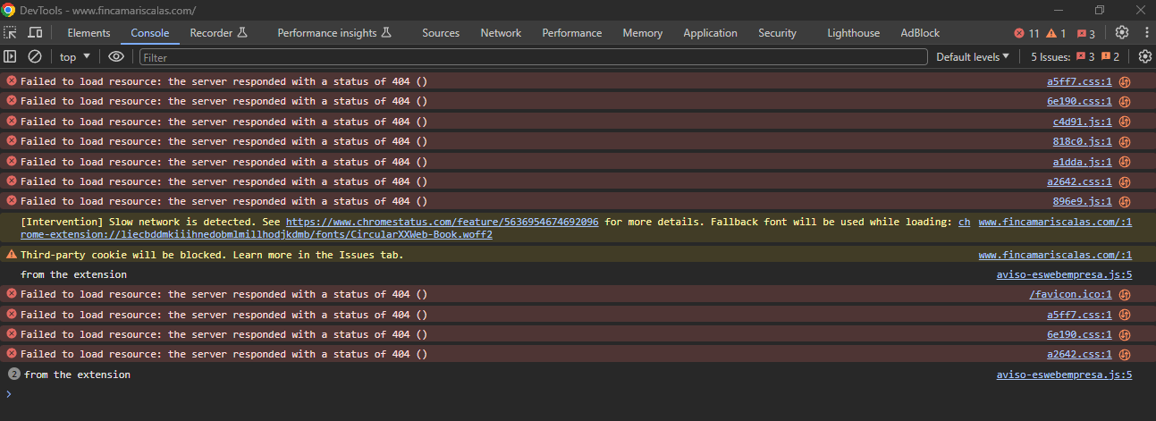Focus the Filter input field

click(533, 57)
